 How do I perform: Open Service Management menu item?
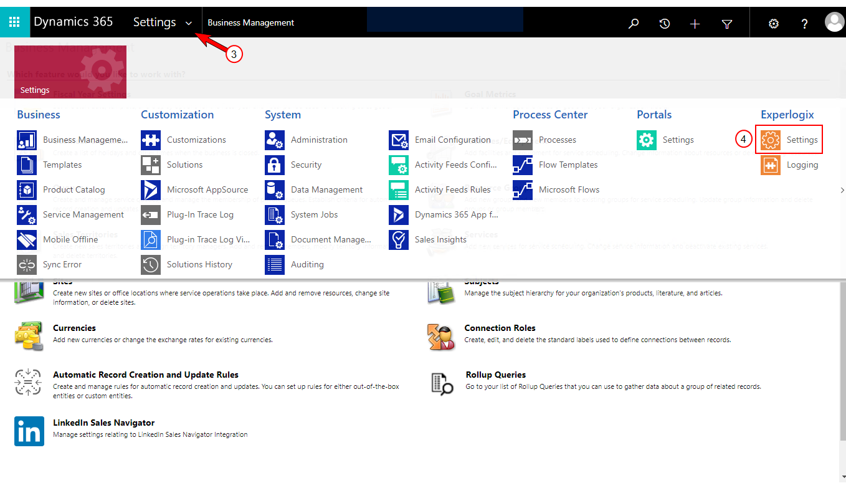pos(83,214)
